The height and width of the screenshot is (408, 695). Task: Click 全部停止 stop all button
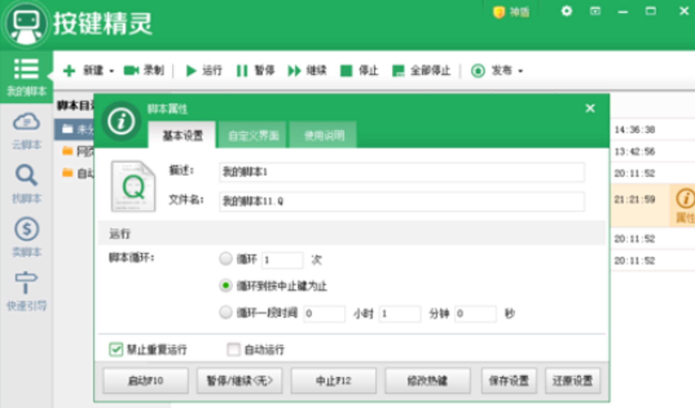(421, 70)
